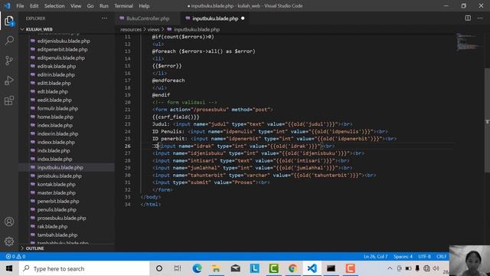
Task: Open the Accounts menu icon
Action: [9, 222]
